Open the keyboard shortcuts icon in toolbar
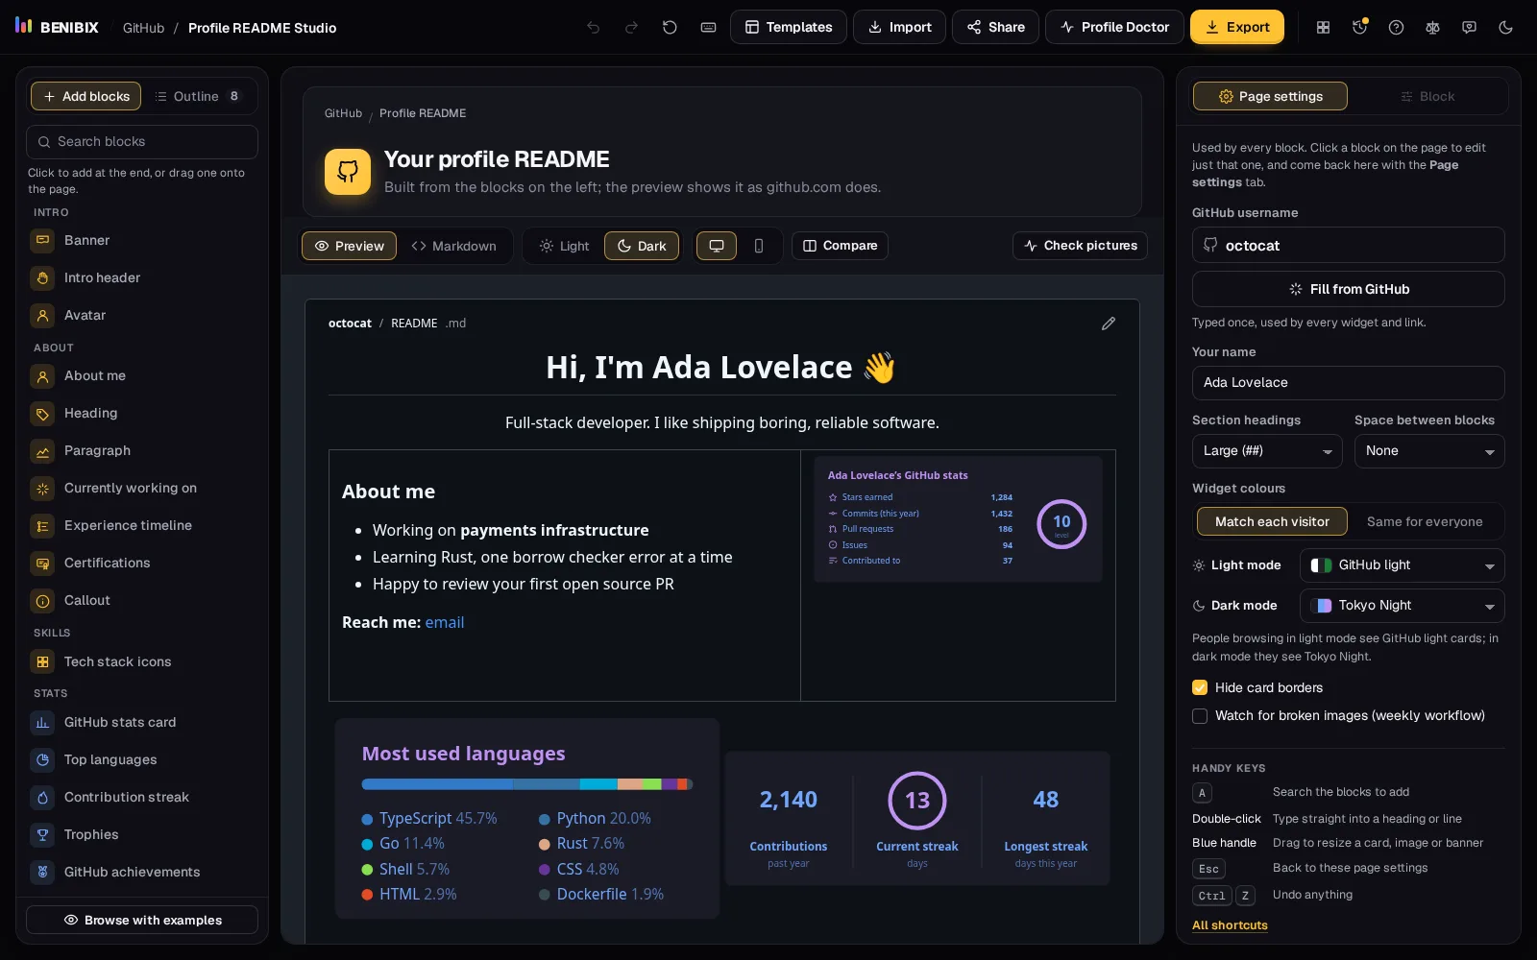Image resolution: width=1537 pixels, height=960 pixels. pyautogui.click(x=708, y=27)
